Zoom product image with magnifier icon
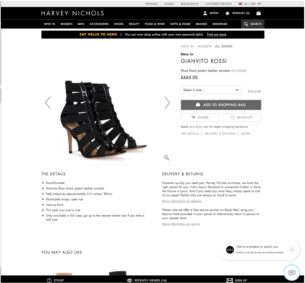The width and height of the screenshot is (305, 283). point(166,157)
